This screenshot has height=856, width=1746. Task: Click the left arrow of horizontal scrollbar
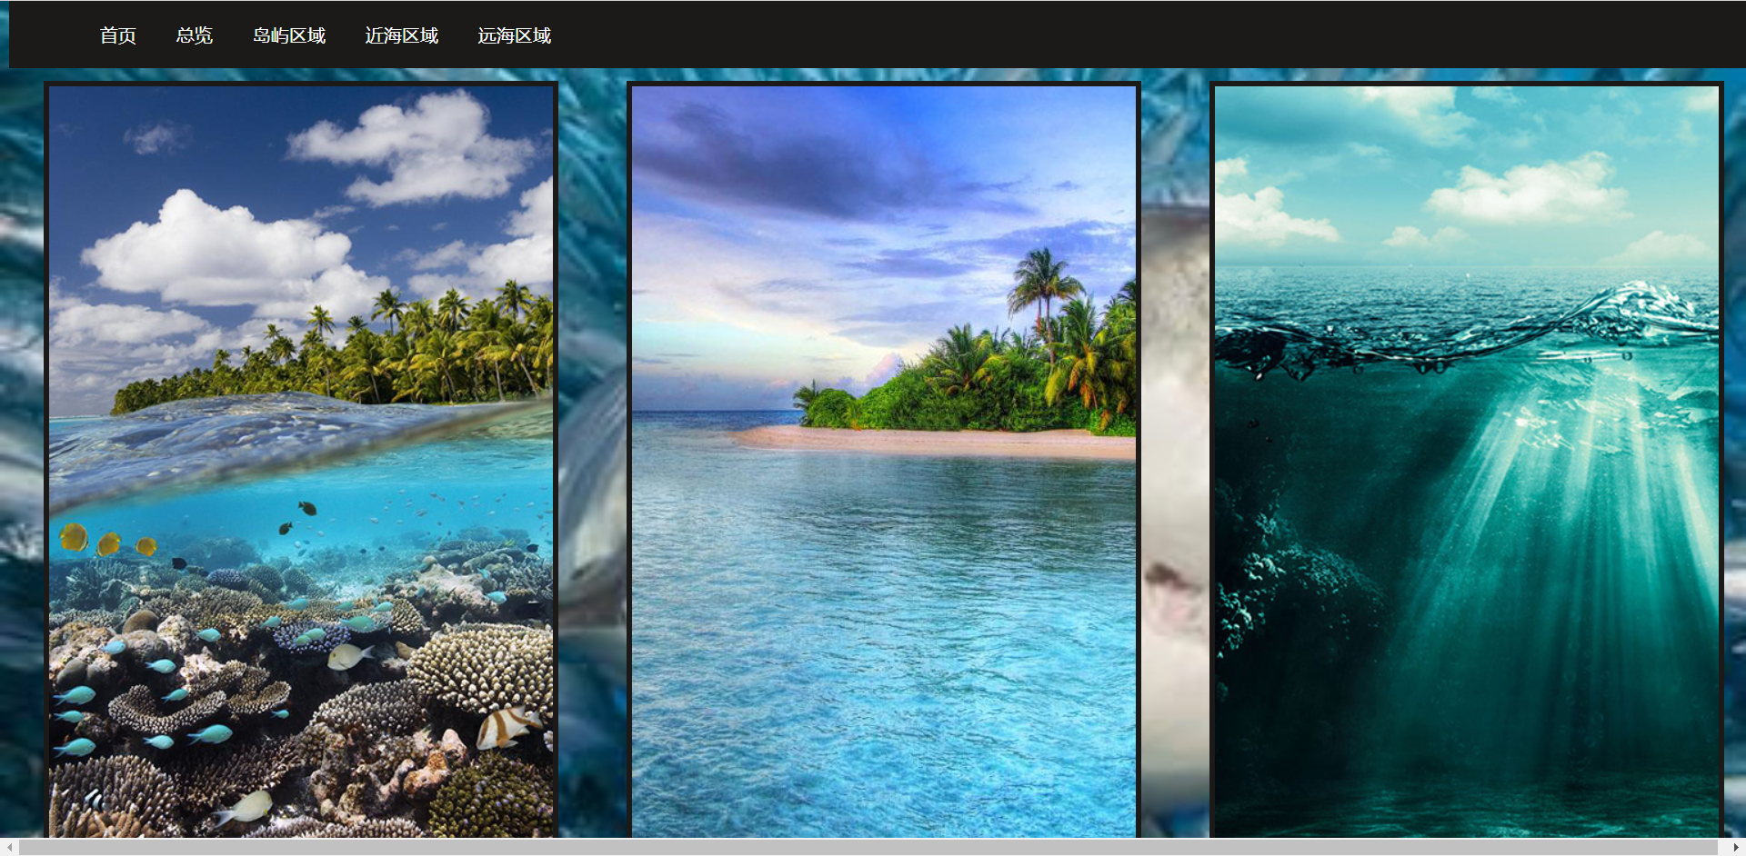coord(9,847)
